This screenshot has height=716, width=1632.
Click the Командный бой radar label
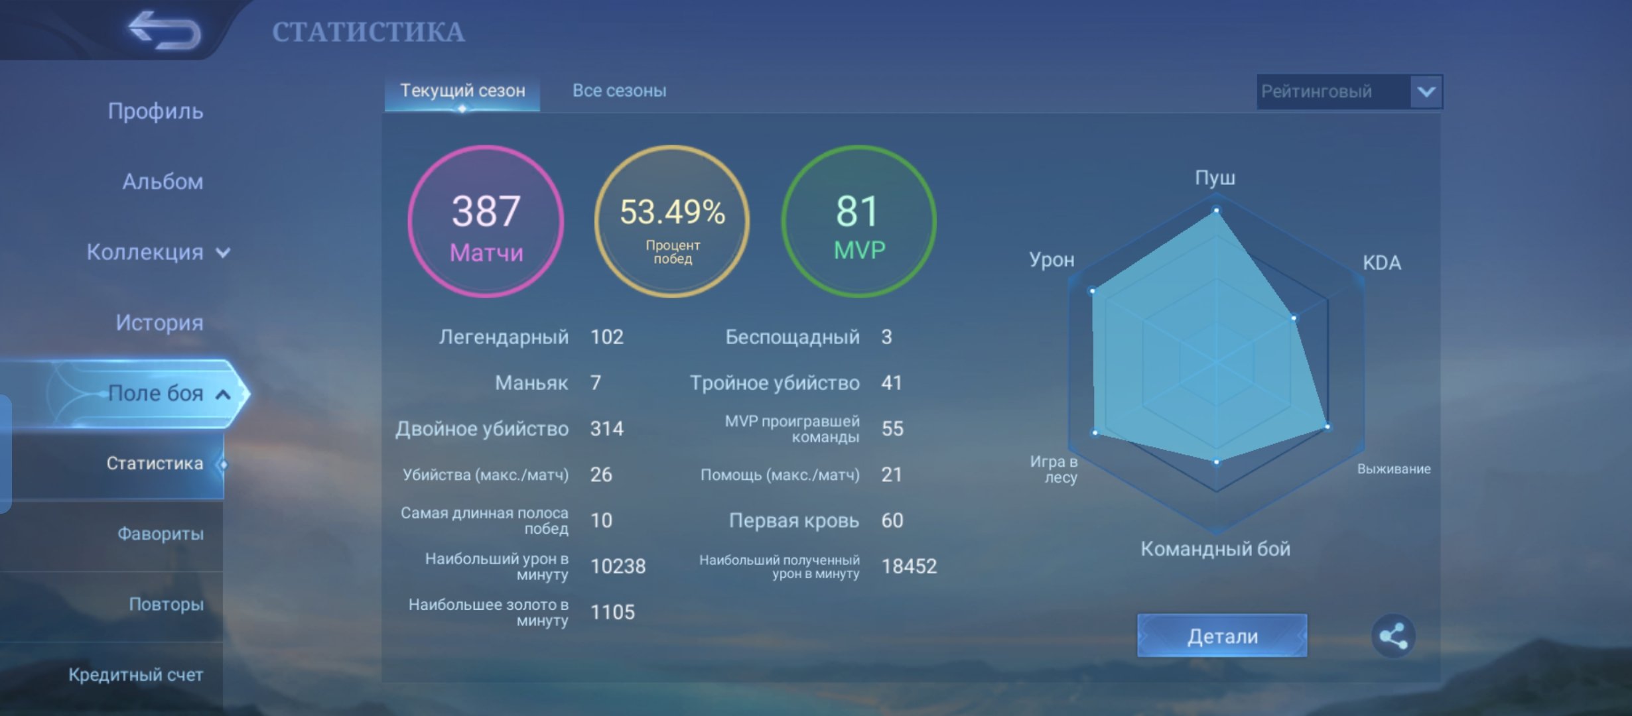pos(1215,549)
